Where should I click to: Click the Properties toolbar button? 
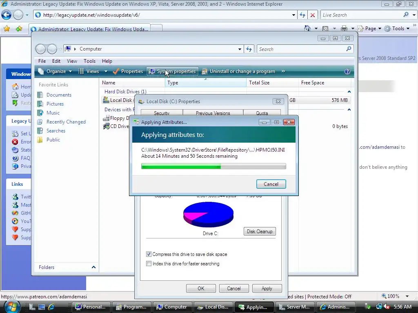[128, 71]
